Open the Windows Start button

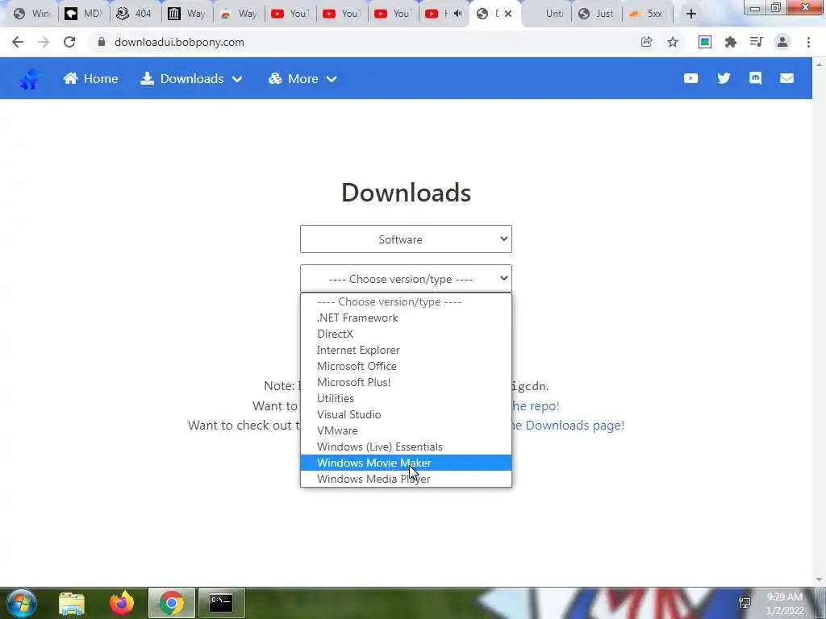21,603
